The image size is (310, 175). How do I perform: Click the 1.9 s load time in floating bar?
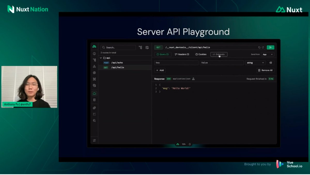click(x=184, y=144)
